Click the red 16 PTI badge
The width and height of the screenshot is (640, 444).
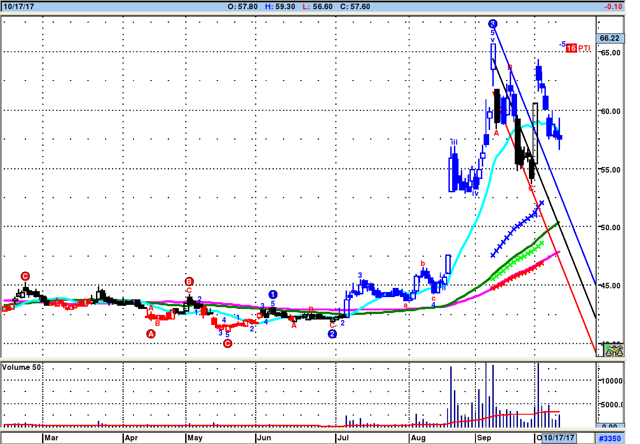pos(571,48)
